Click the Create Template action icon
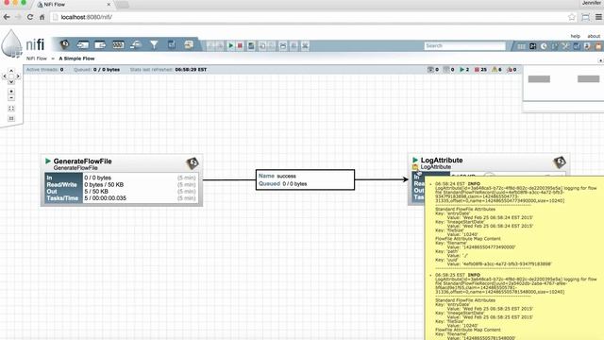 click(251, 46)
